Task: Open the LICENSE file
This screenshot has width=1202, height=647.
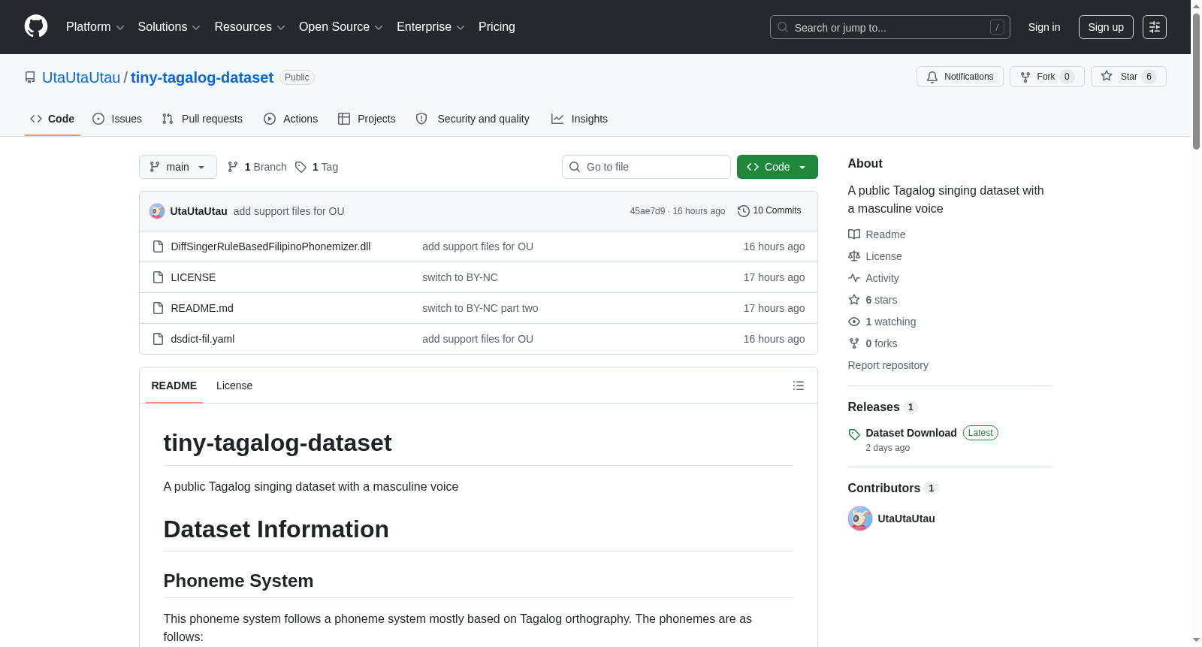Action: (193, 277)
